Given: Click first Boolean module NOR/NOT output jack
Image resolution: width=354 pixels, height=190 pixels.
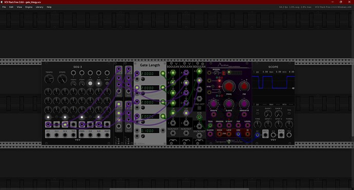Looking at the screenshot, I should pyautogui.click(x=173, y=134).
